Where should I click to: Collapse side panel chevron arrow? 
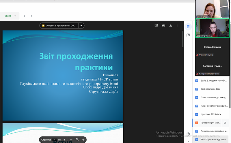point(188,141)
